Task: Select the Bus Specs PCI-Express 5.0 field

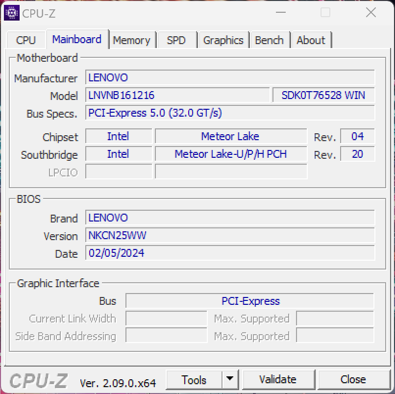Action: 230,113
